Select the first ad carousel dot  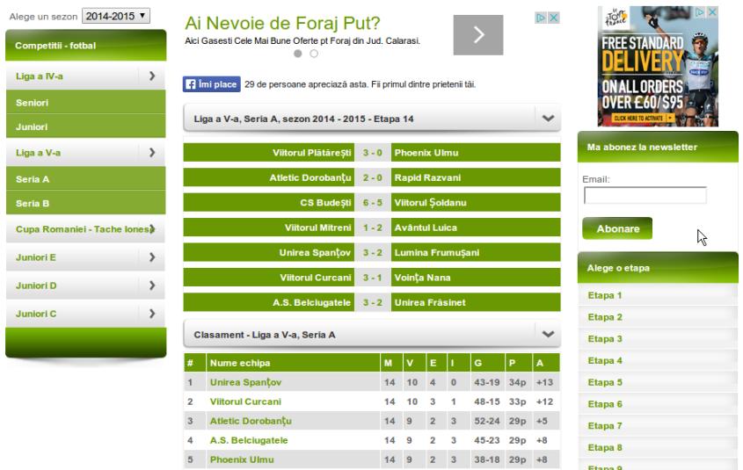click(297, 54)
